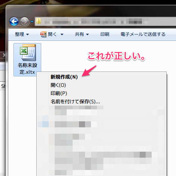176x176 pixels.
Task: Click the greyed Forward navigation arrow
Action: 24,21
